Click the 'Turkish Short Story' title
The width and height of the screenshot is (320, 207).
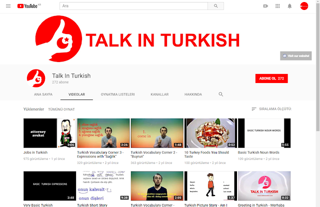(92, 205)
